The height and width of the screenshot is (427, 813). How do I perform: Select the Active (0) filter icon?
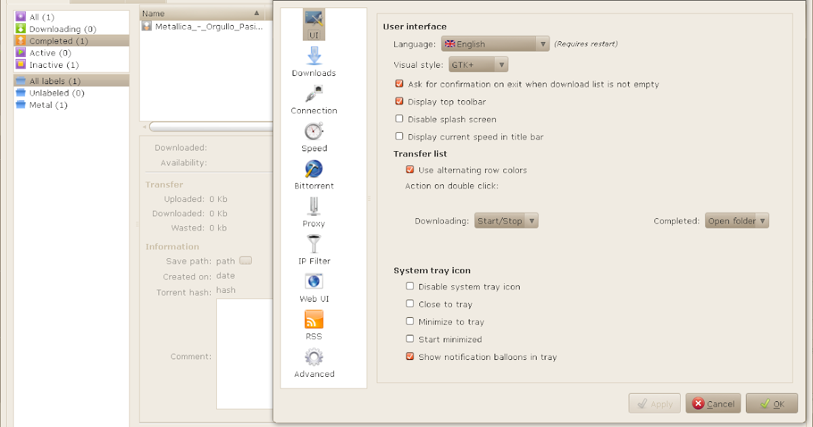[x=20, y=53]
